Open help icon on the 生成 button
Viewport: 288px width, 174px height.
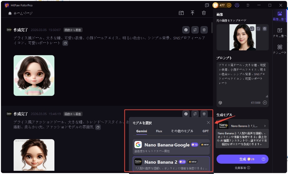[263, 159]
